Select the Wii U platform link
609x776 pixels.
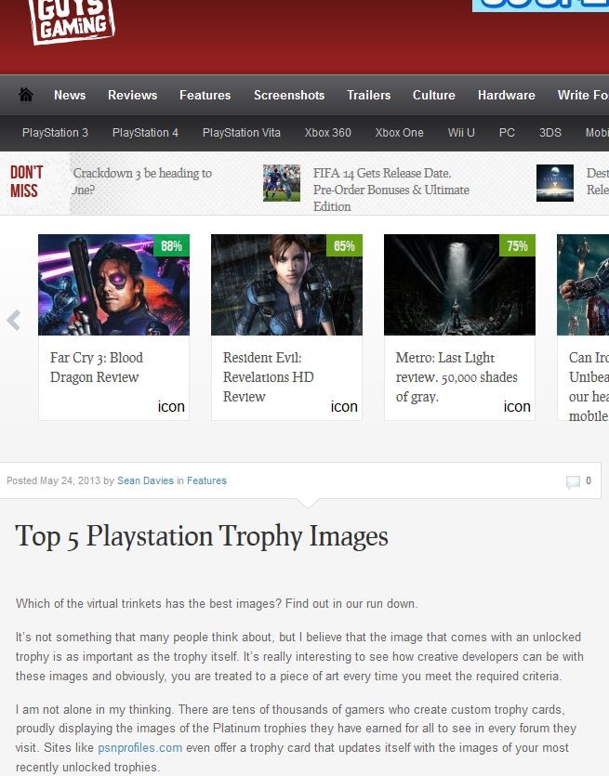461,133
